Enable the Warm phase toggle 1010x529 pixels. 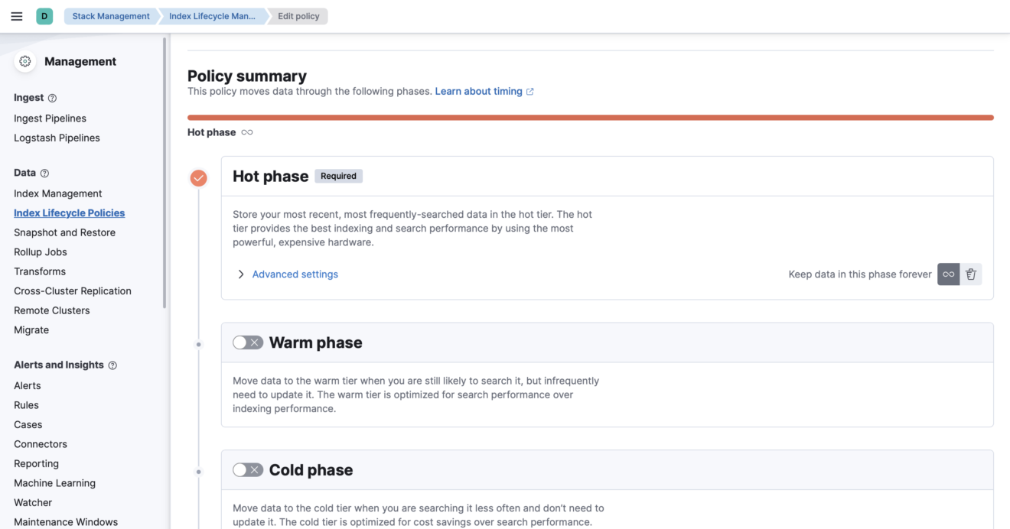[248, 342]
